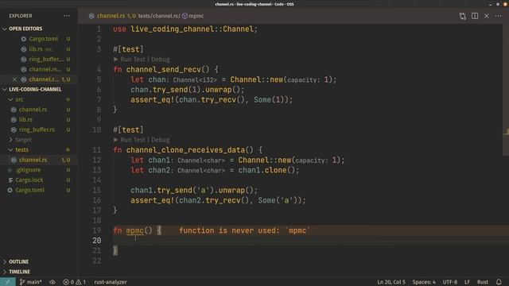509x286 pixels.
Task: Expand the Outline section
Action: (18, 261)
